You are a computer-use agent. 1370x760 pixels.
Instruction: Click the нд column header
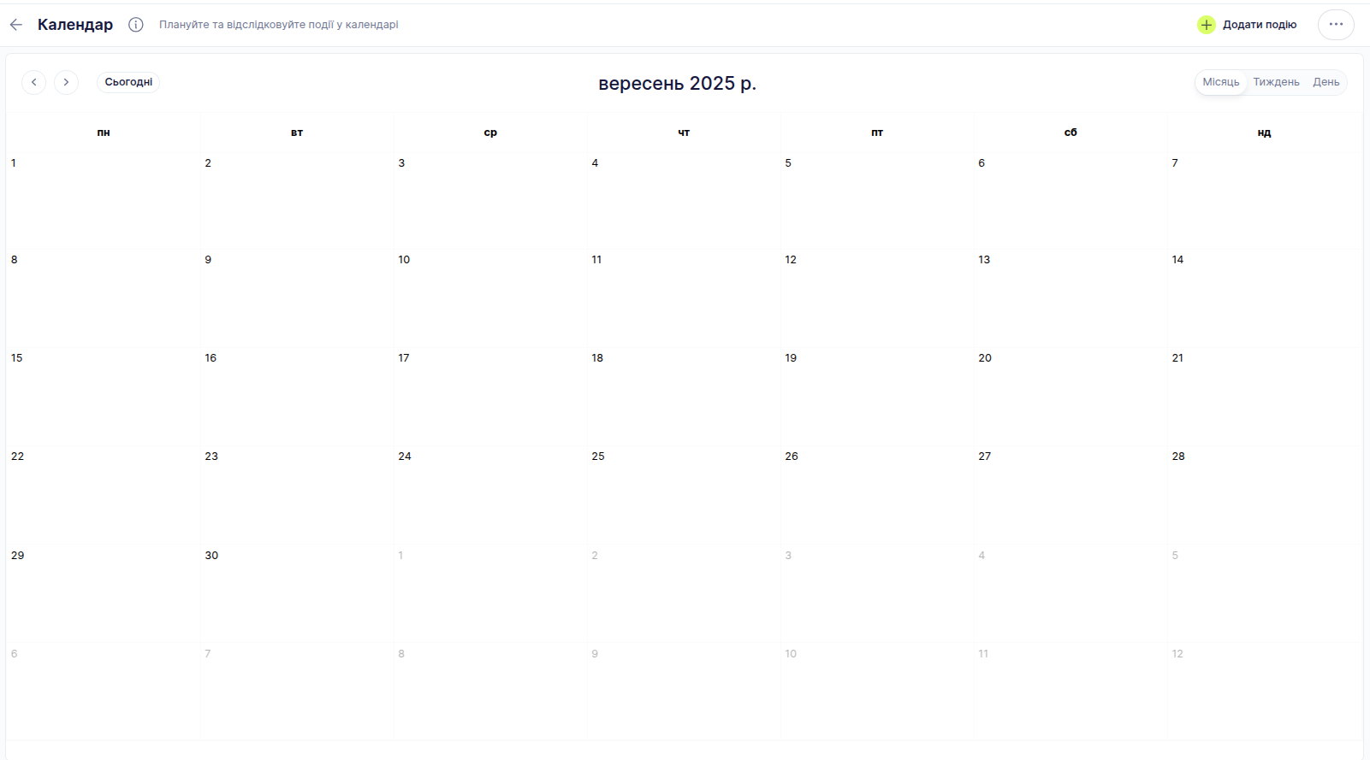[1264, 133]
